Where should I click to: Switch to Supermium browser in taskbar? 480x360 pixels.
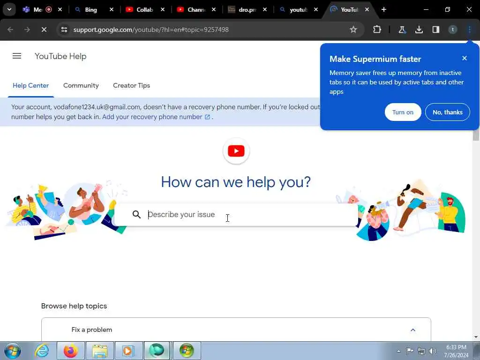[x=157, y=351]
